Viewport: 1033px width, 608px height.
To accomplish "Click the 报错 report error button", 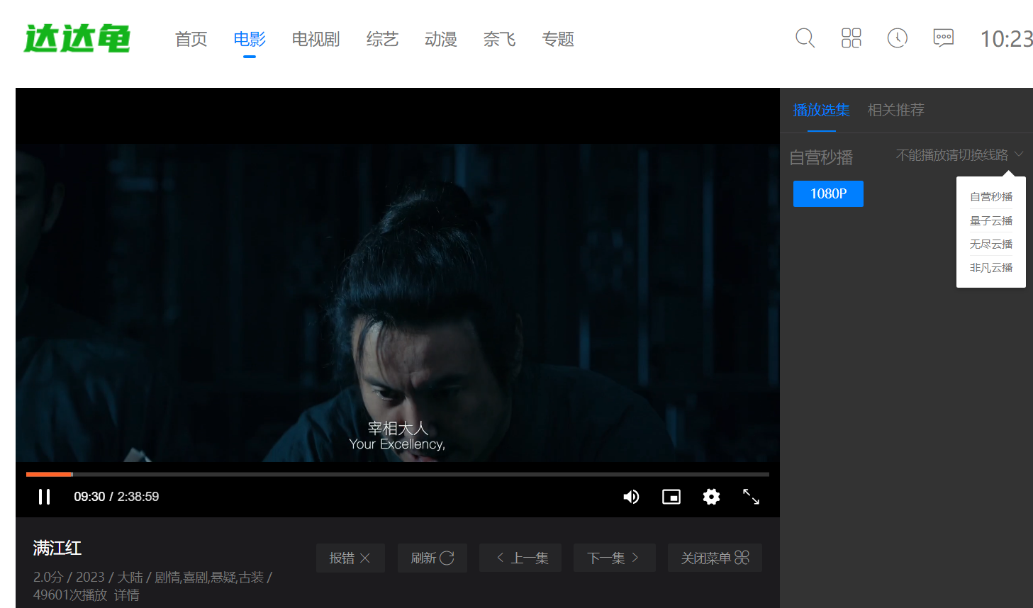I will 350,558.
